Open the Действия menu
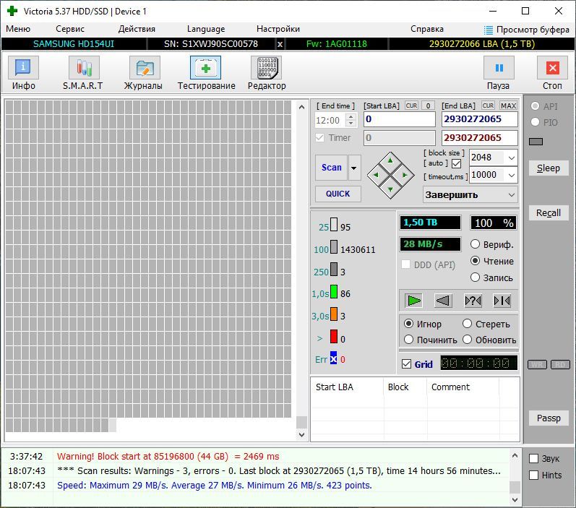 tap(137, 29)
